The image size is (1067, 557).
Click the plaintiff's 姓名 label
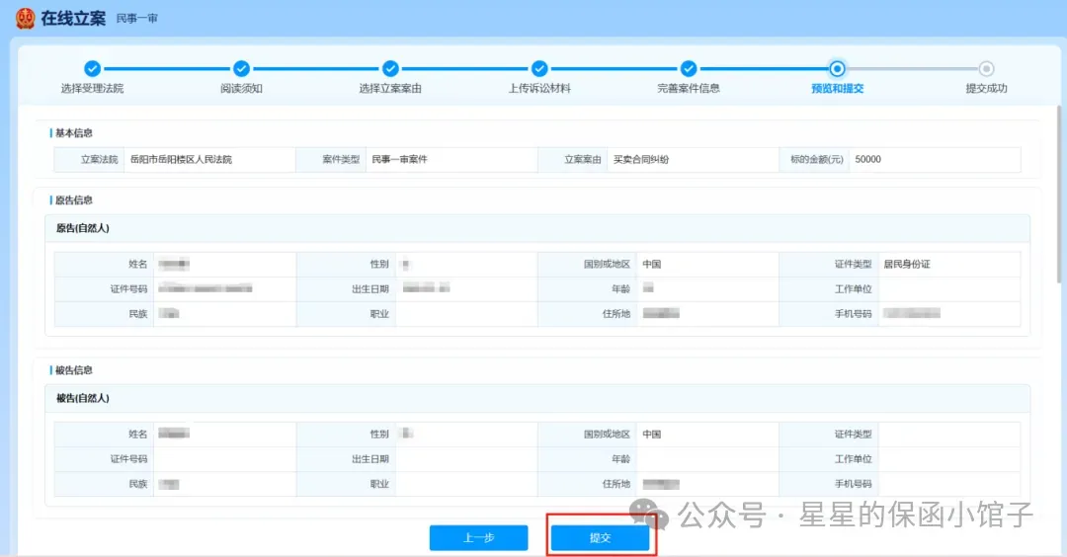click(x=138, y=265)
